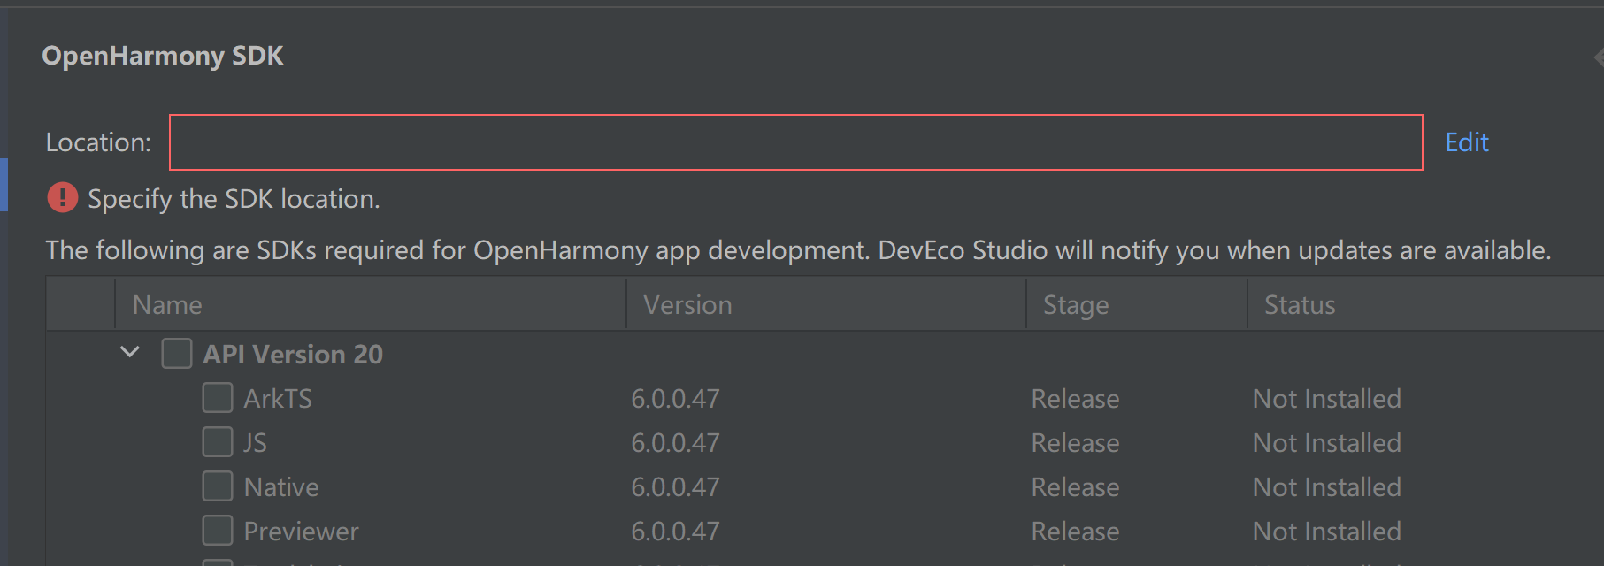Click the OpenHarmony SDK heading

pos(163,56)
